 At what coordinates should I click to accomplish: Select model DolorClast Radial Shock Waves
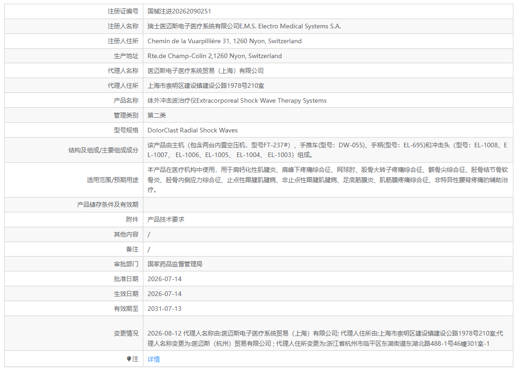click(193, 130)
